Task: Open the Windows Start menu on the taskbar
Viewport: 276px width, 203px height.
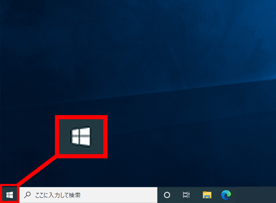Action: [9, 195]
